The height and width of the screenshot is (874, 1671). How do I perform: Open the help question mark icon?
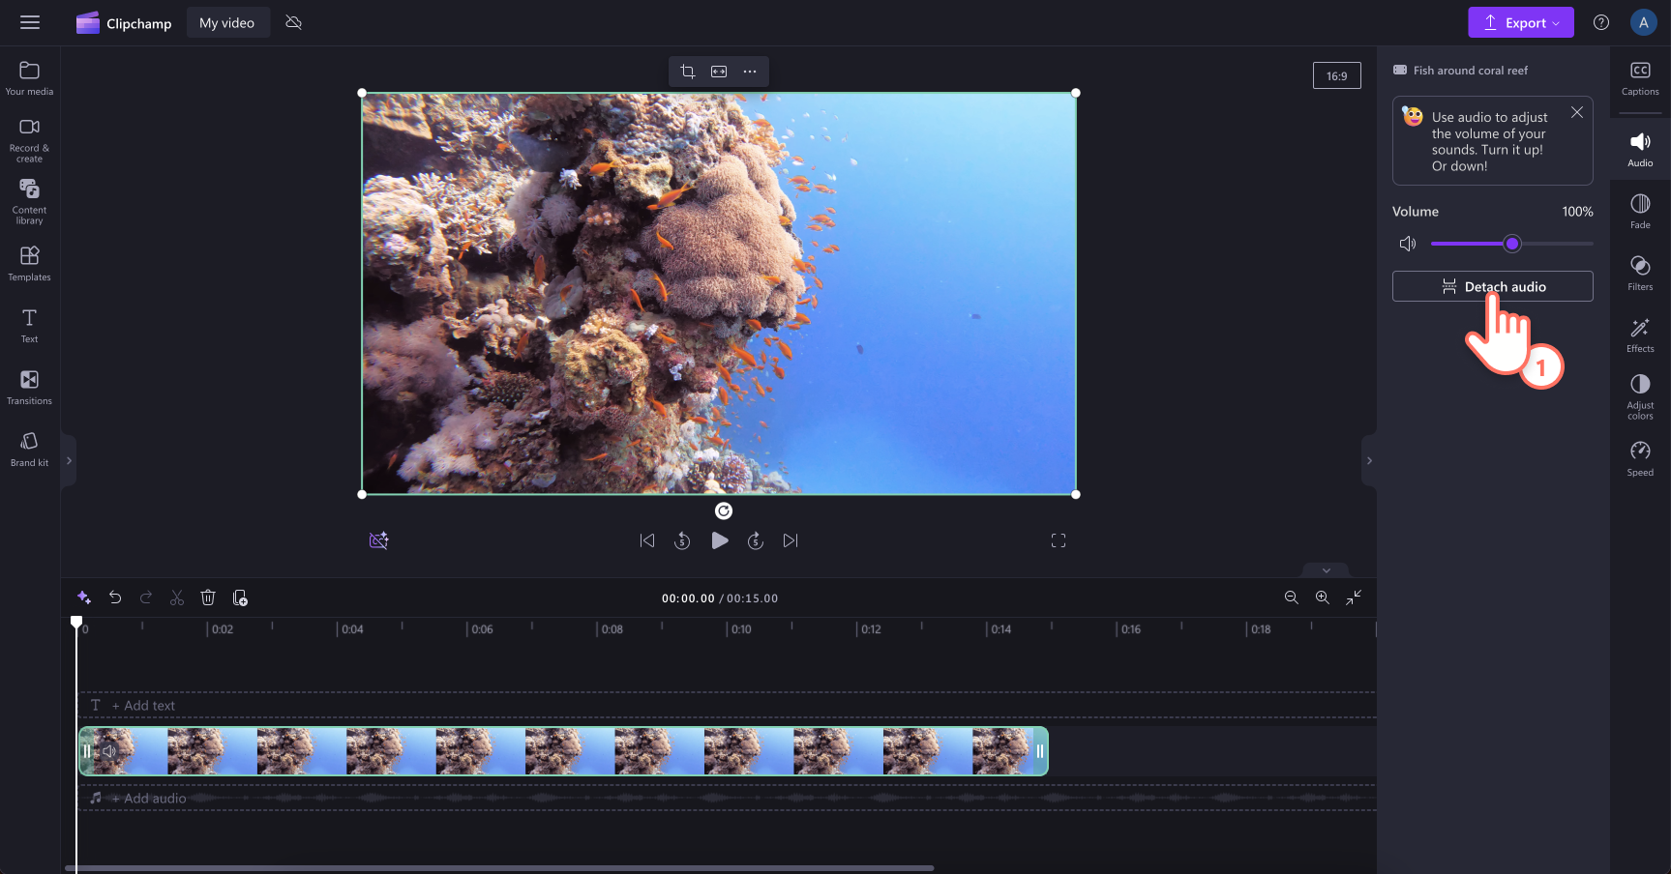coord(1601,22)
